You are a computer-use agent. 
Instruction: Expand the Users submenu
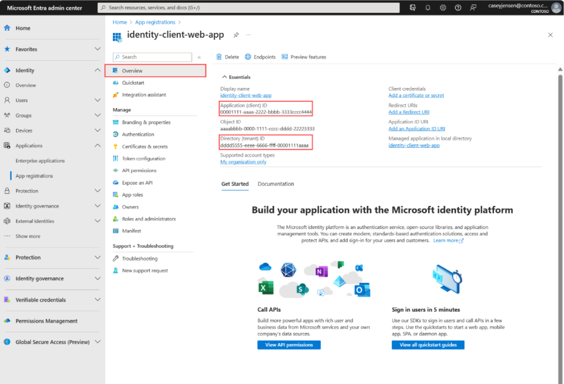(98, 100)
